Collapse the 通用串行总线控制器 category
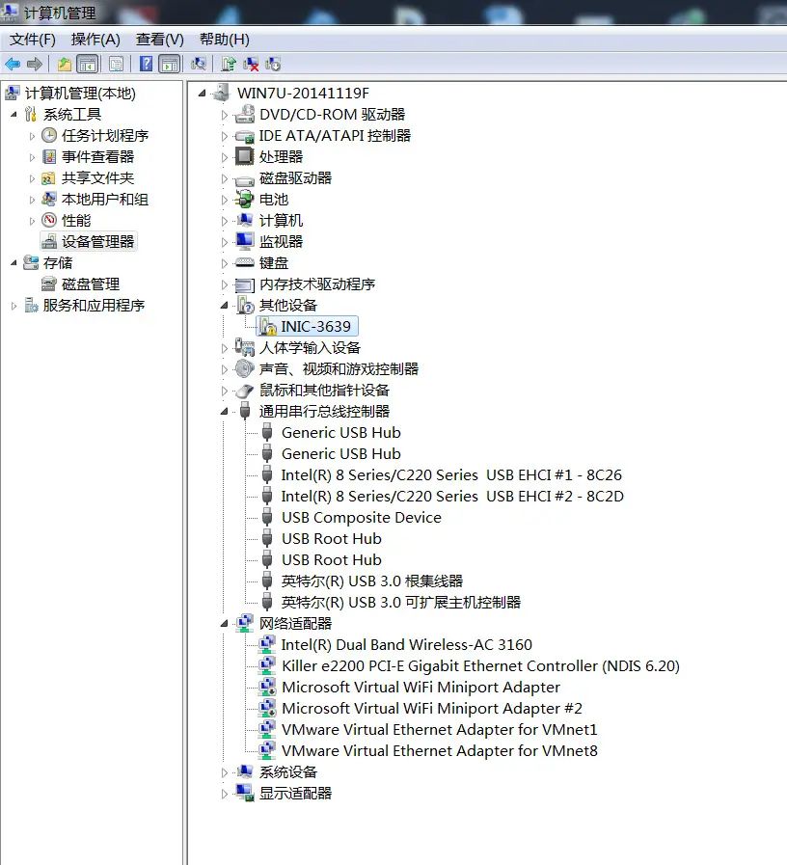The height and width of the screenshot is (865, 787). 223,411
